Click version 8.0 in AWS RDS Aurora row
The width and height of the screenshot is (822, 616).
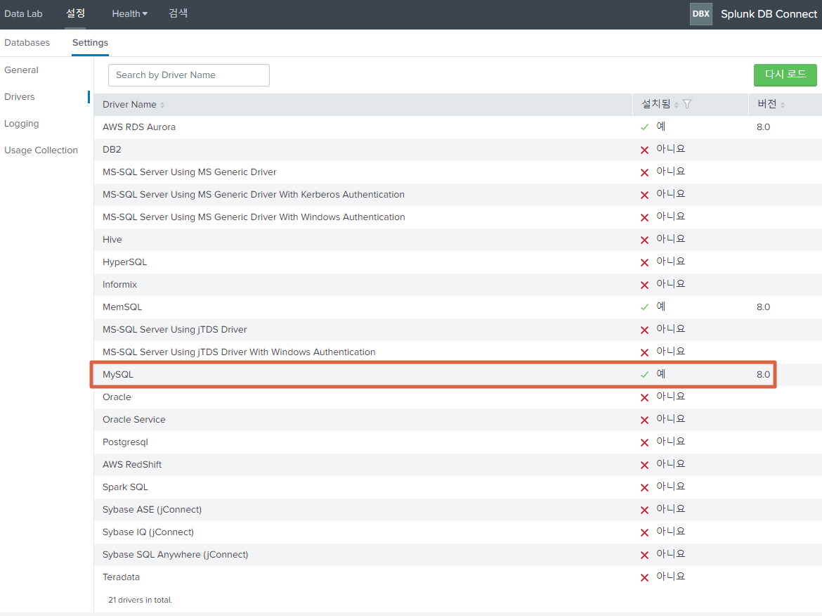point(763,127)
